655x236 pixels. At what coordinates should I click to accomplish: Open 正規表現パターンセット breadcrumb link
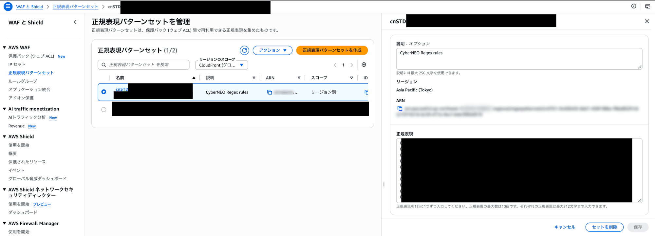point(75,7)
